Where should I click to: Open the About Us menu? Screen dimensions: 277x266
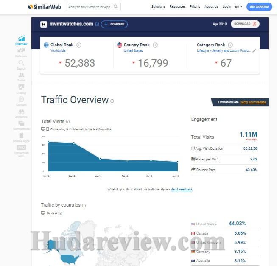[211, 6]
